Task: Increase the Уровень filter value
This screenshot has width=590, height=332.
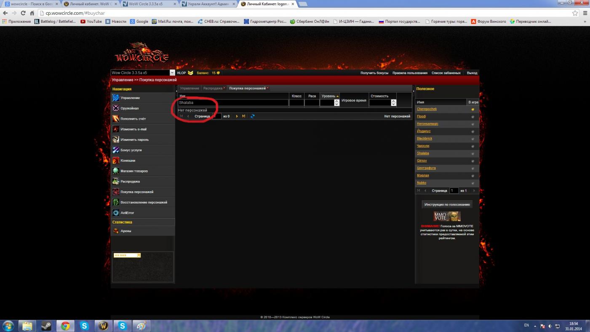Action: 336,101
